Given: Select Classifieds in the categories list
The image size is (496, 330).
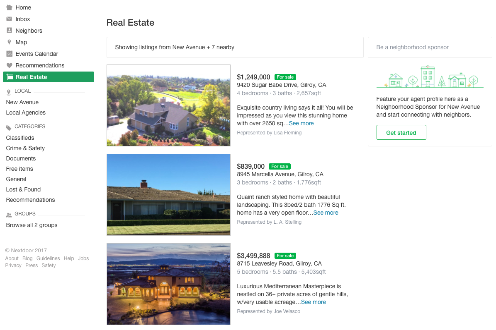Looking at the screenshot, I should coord(20,138).
